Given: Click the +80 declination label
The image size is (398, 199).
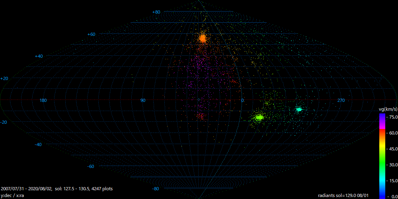Looking at the screenshot, I should tap(156, 12).
